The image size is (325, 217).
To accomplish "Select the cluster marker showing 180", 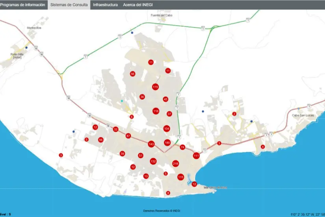I will point(167,143).
